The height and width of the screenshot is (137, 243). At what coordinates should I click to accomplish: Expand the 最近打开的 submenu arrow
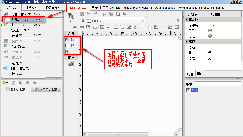pyautogui.click(x=41, y=30)
